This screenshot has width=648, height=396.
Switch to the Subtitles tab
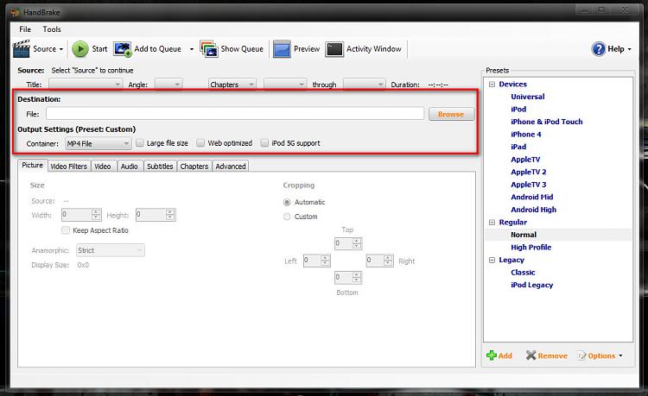[x=160, y=167]
